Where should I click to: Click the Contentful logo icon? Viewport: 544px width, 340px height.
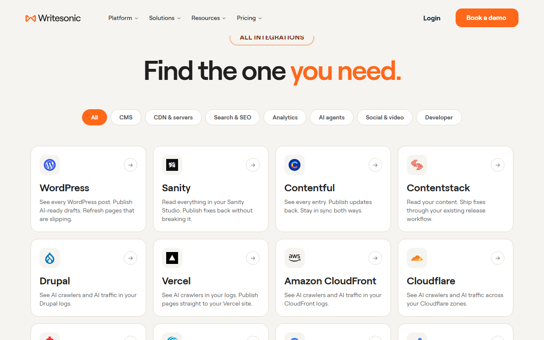295,165
